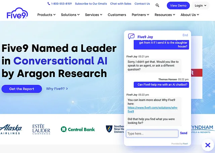Expand the Resources menu
Image resolution: width=215 pixels, height=153 pixels.
(165, 15)
